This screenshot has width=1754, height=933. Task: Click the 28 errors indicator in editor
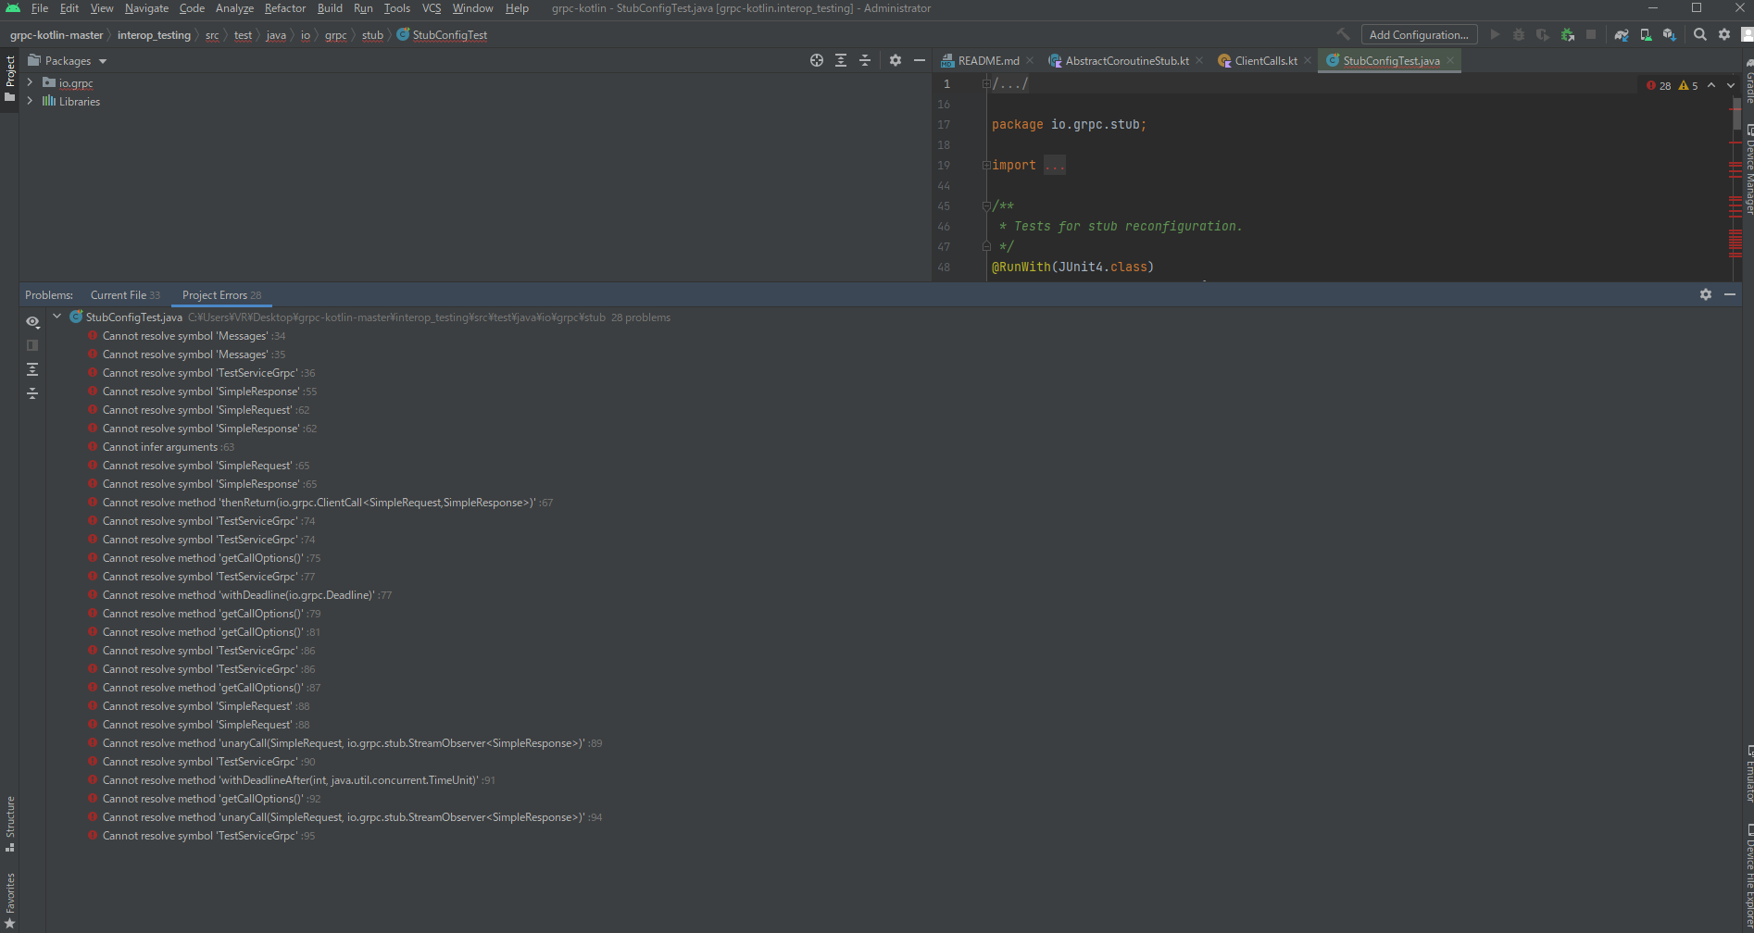click(x=1659, y=85)
